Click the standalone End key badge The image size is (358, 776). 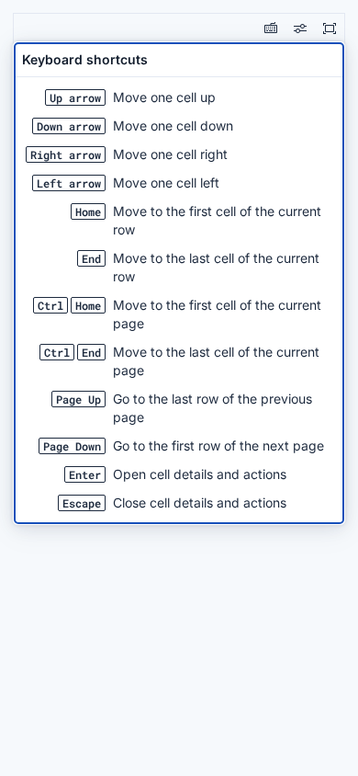pyautogui.click(x=92, y=259)
